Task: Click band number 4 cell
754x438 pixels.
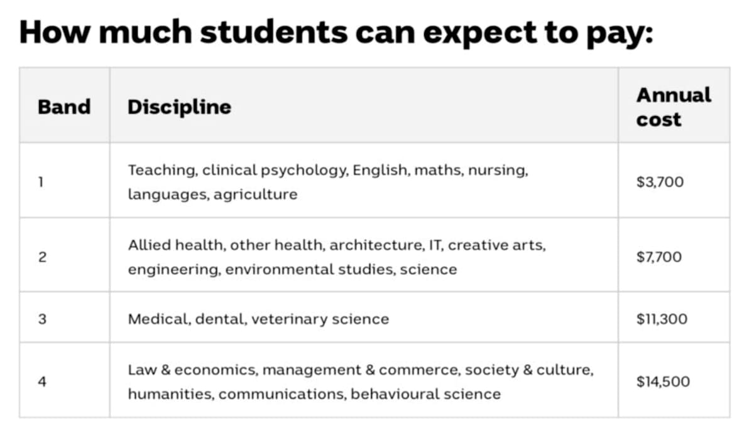Action: [x=42, y=381]
